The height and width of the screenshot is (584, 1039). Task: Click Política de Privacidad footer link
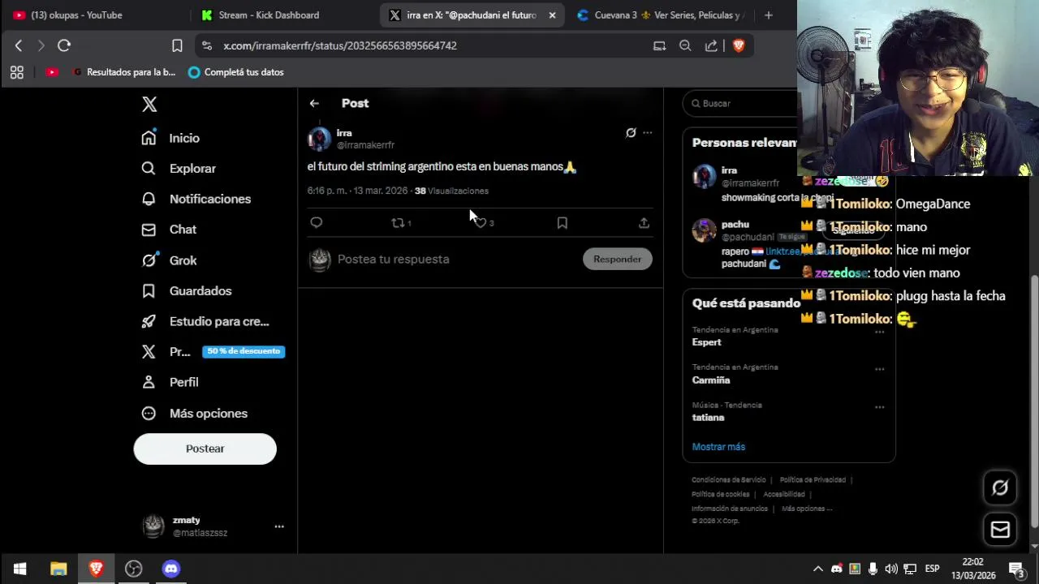point(813,480)
